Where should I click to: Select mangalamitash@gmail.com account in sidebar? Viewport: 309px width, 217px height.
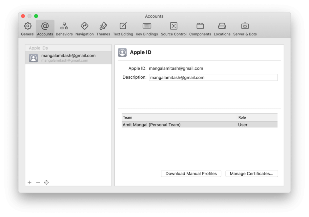pos(68,58)
